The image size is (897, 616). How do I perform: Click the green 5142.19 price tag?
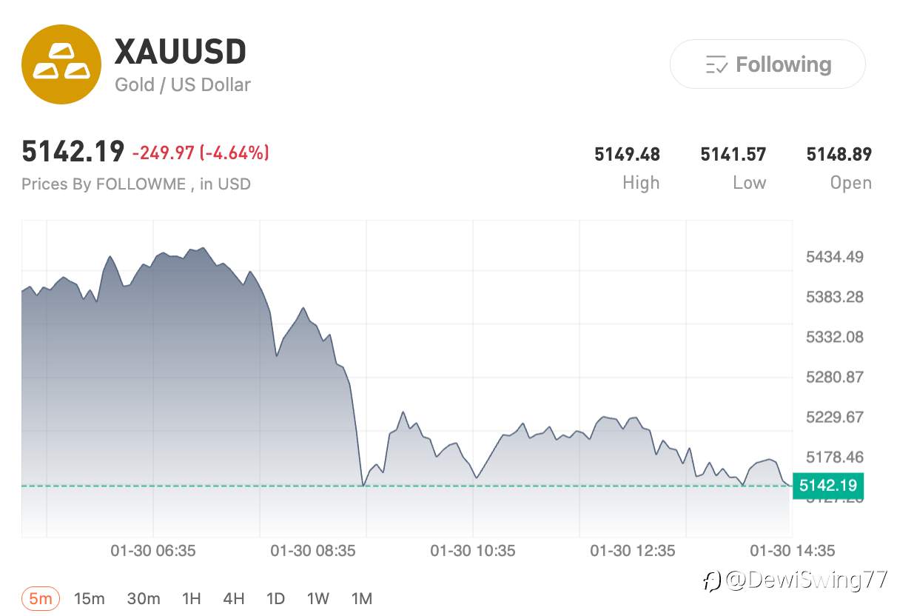point(828,486)
